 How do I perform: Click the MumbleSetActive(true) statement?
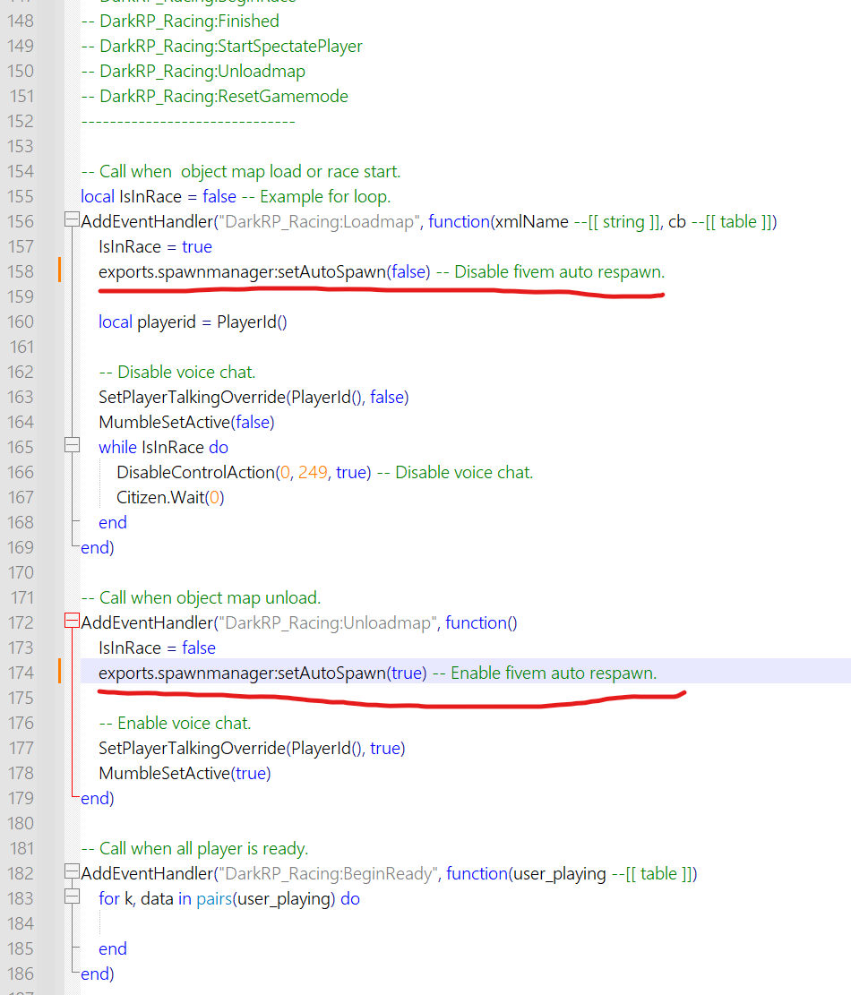(185, 773)
